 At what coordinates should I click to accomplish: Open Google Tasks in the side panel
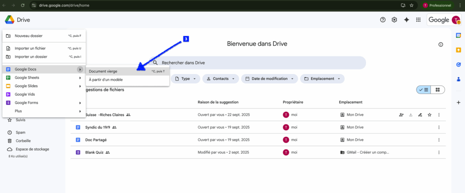click(x=458, y=64)
